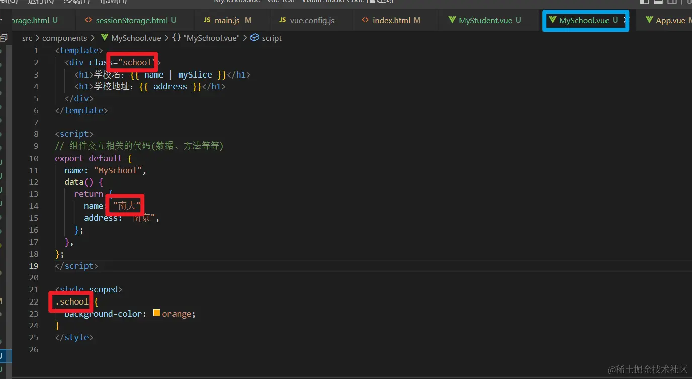Switch to the sessionStorage.html tab
Screen dimensions: 692x379
(131, 20)
